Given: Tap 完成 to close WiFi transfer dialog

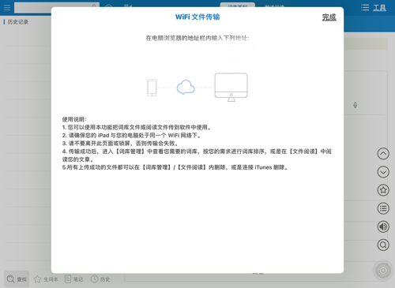Looking at the screenshot, I should point(329,17).
